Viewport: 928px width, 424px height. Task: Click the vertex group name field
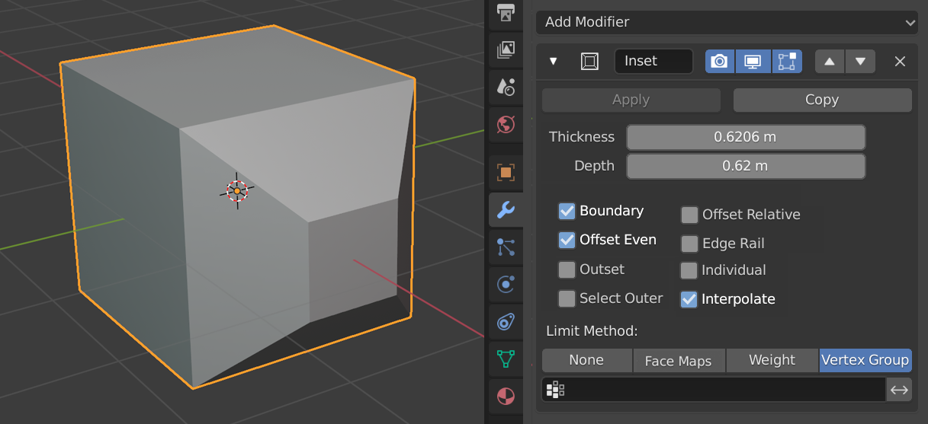(714, 390)
